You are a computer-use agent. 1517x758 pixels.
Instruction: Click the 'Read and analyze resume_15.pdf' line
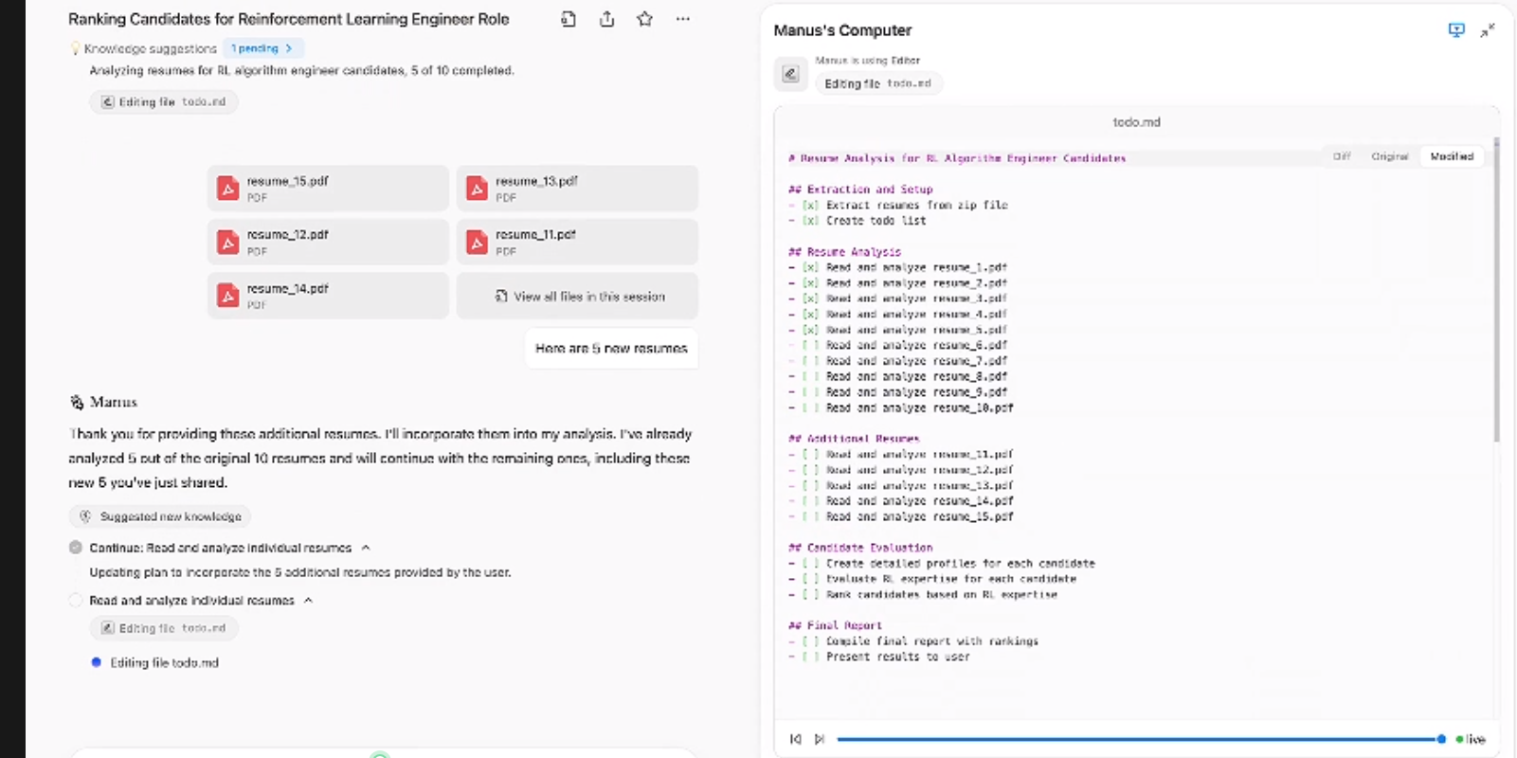tap(901, 517)
